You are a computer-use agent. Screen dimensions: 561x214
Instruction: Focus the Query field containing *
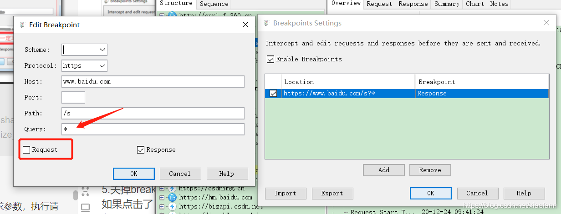[153, 129]
